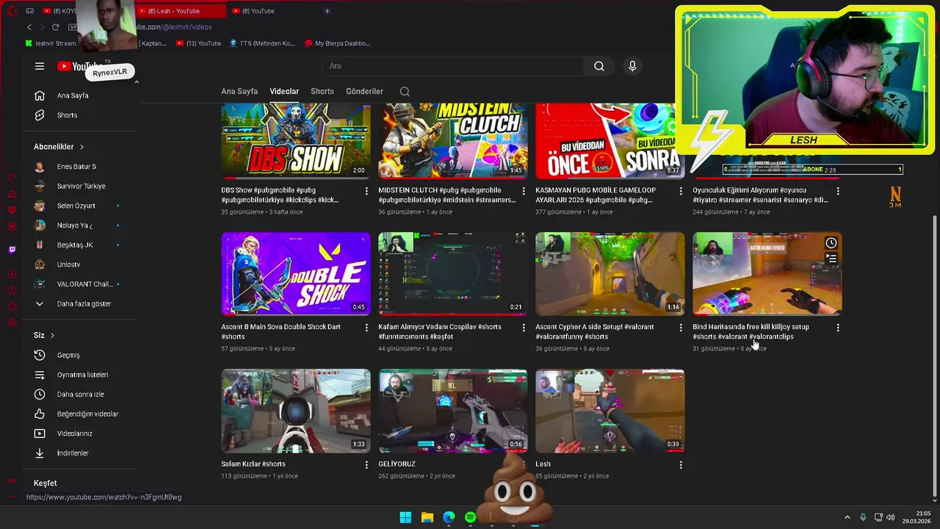940x529 pixels.
Task: Open system volume tray icon
Action: click(891, 517)
